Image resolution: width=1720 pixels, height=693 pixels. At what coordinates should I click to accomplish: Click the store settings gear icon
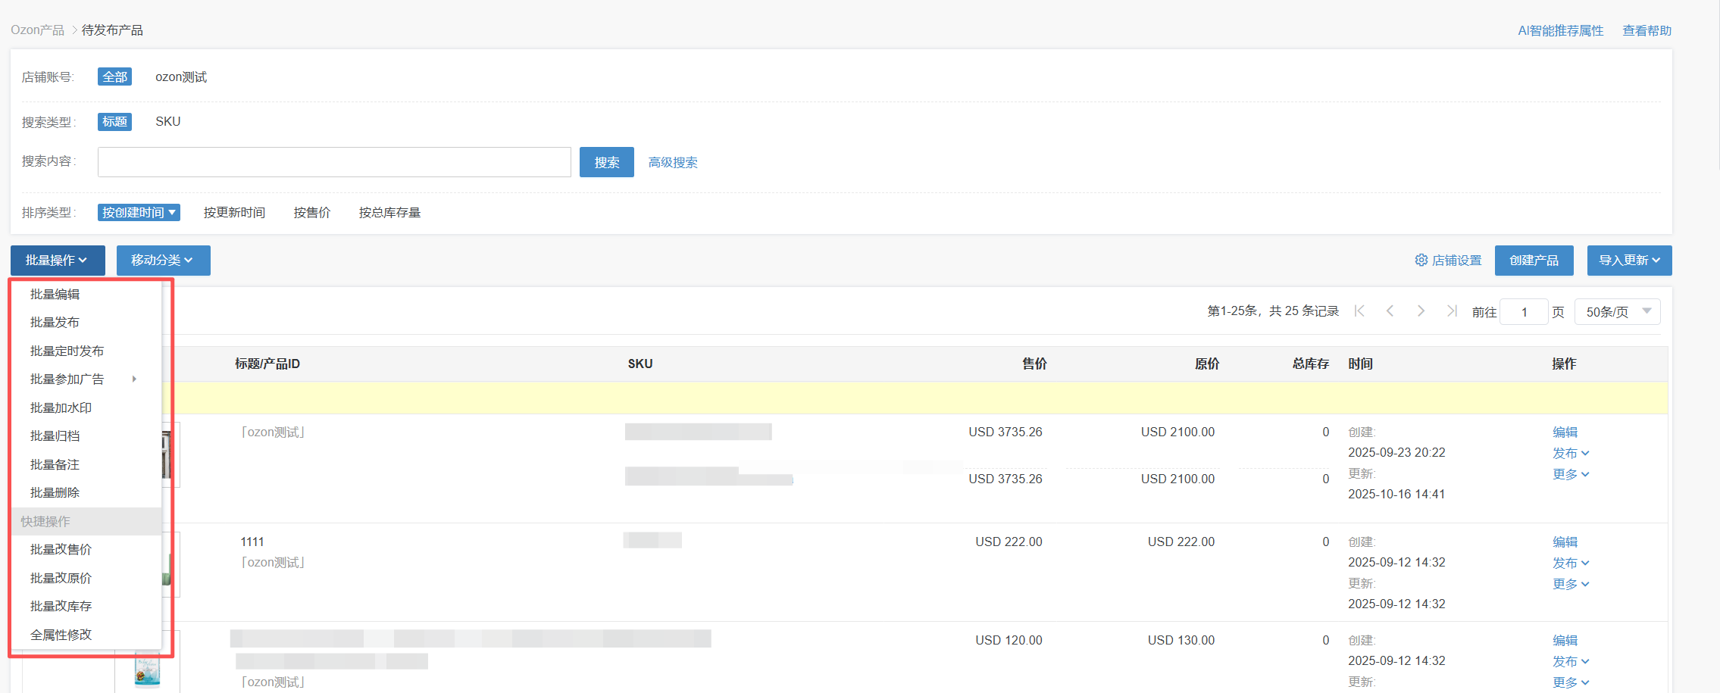coord(1421,261)
